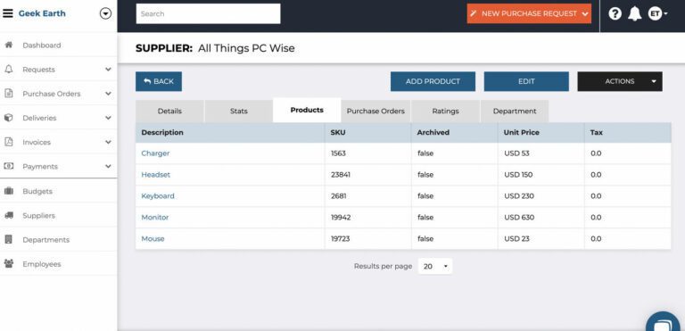Expand the Purchase Orders sidebar chevron
Image resolution: width=685 pixels, height=331 pixels.
pos(108,94)
